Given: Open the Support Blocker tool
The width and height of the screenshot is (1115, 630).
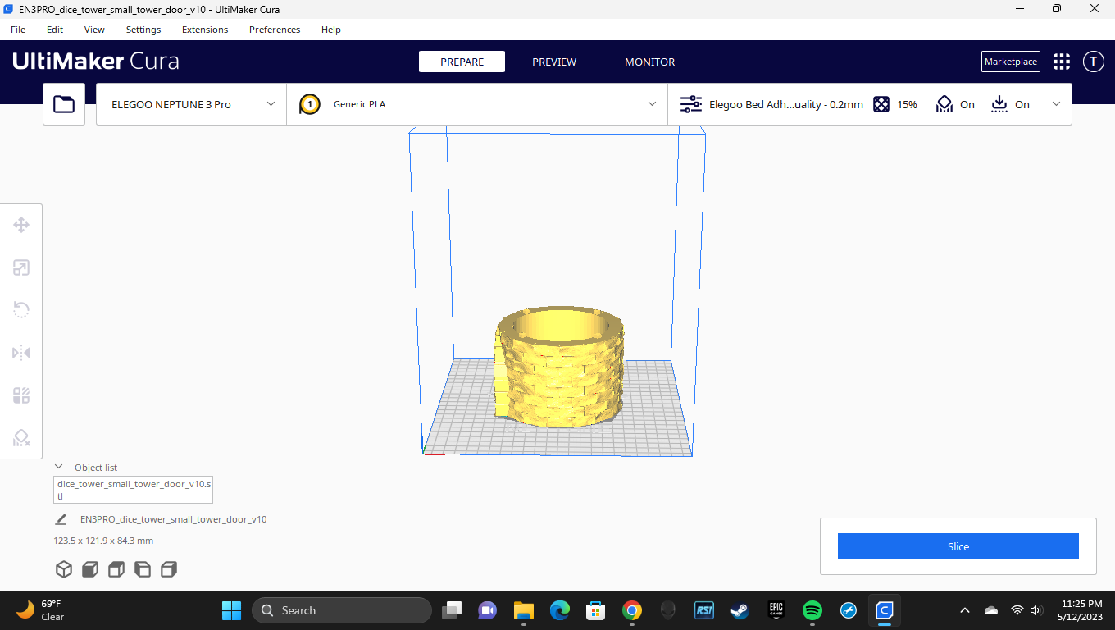Looking at the screenshot, I should tap(20, 438).
